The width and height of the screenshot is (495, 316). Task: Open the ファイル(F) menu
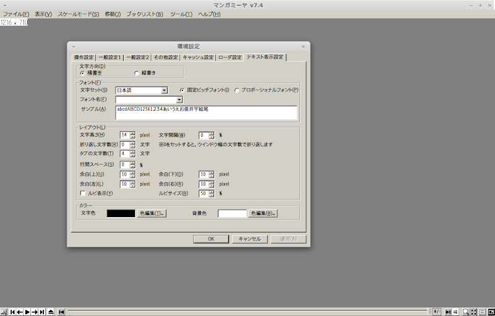coord(16,14)
